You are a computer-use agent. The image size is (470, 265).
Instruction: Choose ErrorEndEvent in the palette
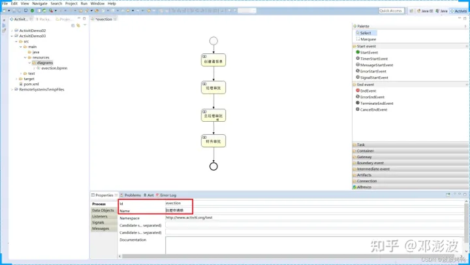click(x=370, y=97)
